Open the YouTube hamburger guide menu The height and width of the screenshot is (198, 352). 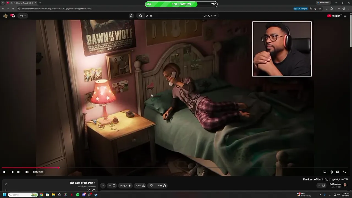click(x=345, y=16)
